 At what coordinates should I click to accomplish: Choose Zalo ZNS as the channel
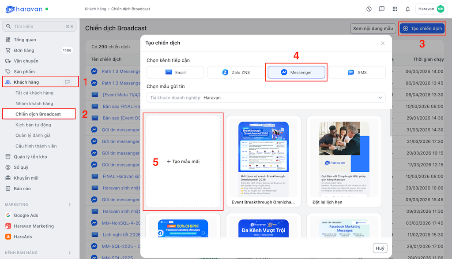(x=236, y=72)
